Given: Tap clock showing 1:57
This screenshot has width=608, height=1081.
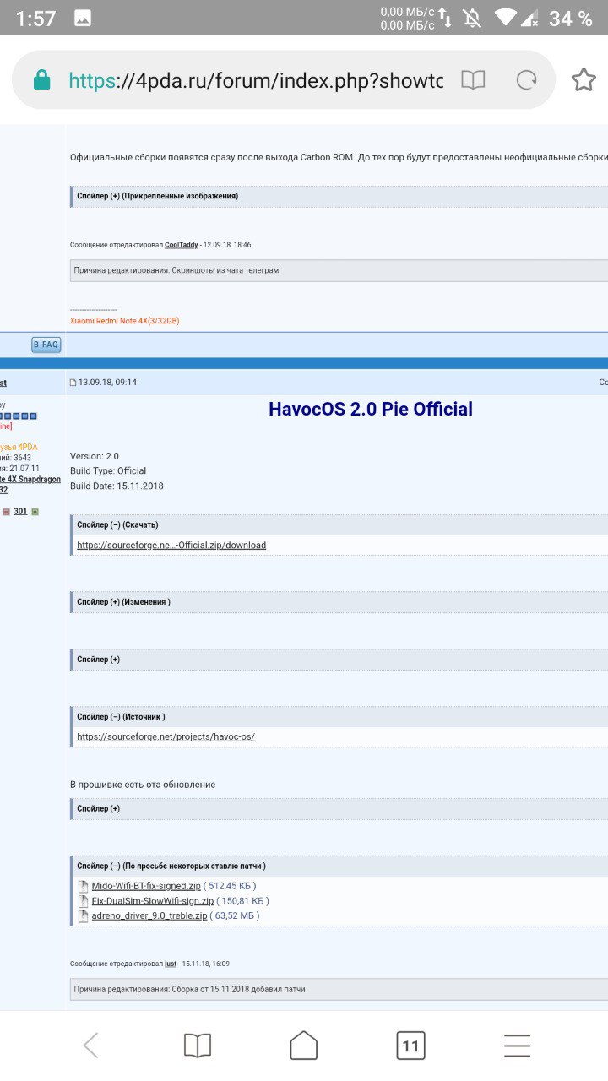Looking at the screenshot, I should tap(35, 18).
